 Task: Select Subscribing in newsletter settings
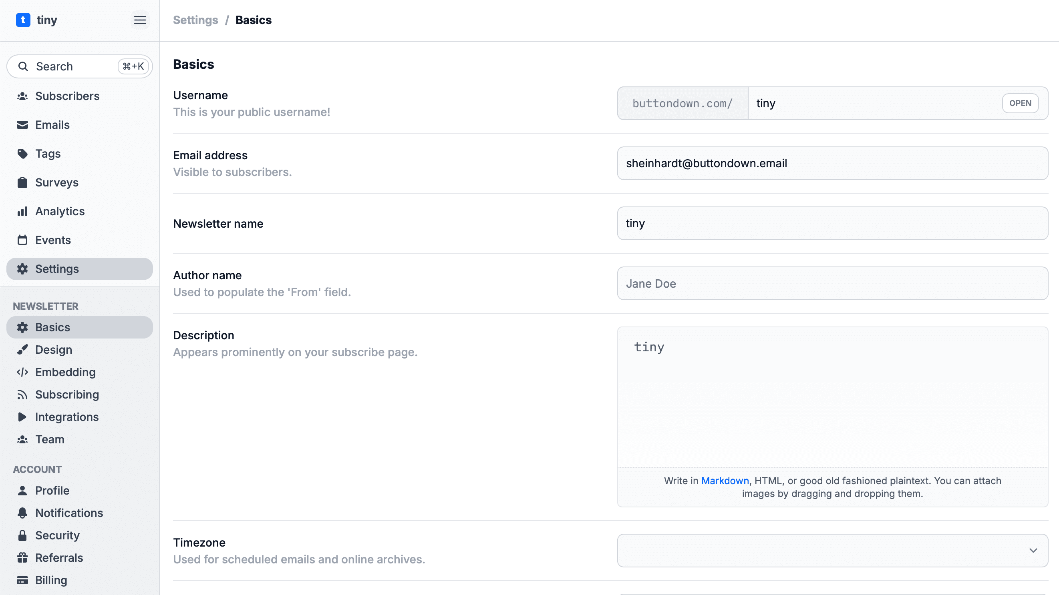[x=67, y=394]
